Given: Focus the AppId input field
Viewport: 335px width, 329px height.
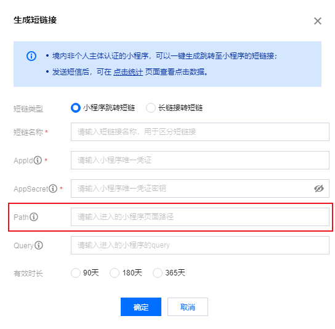Looking at the screenshot, I should click(x=200, y=160).
